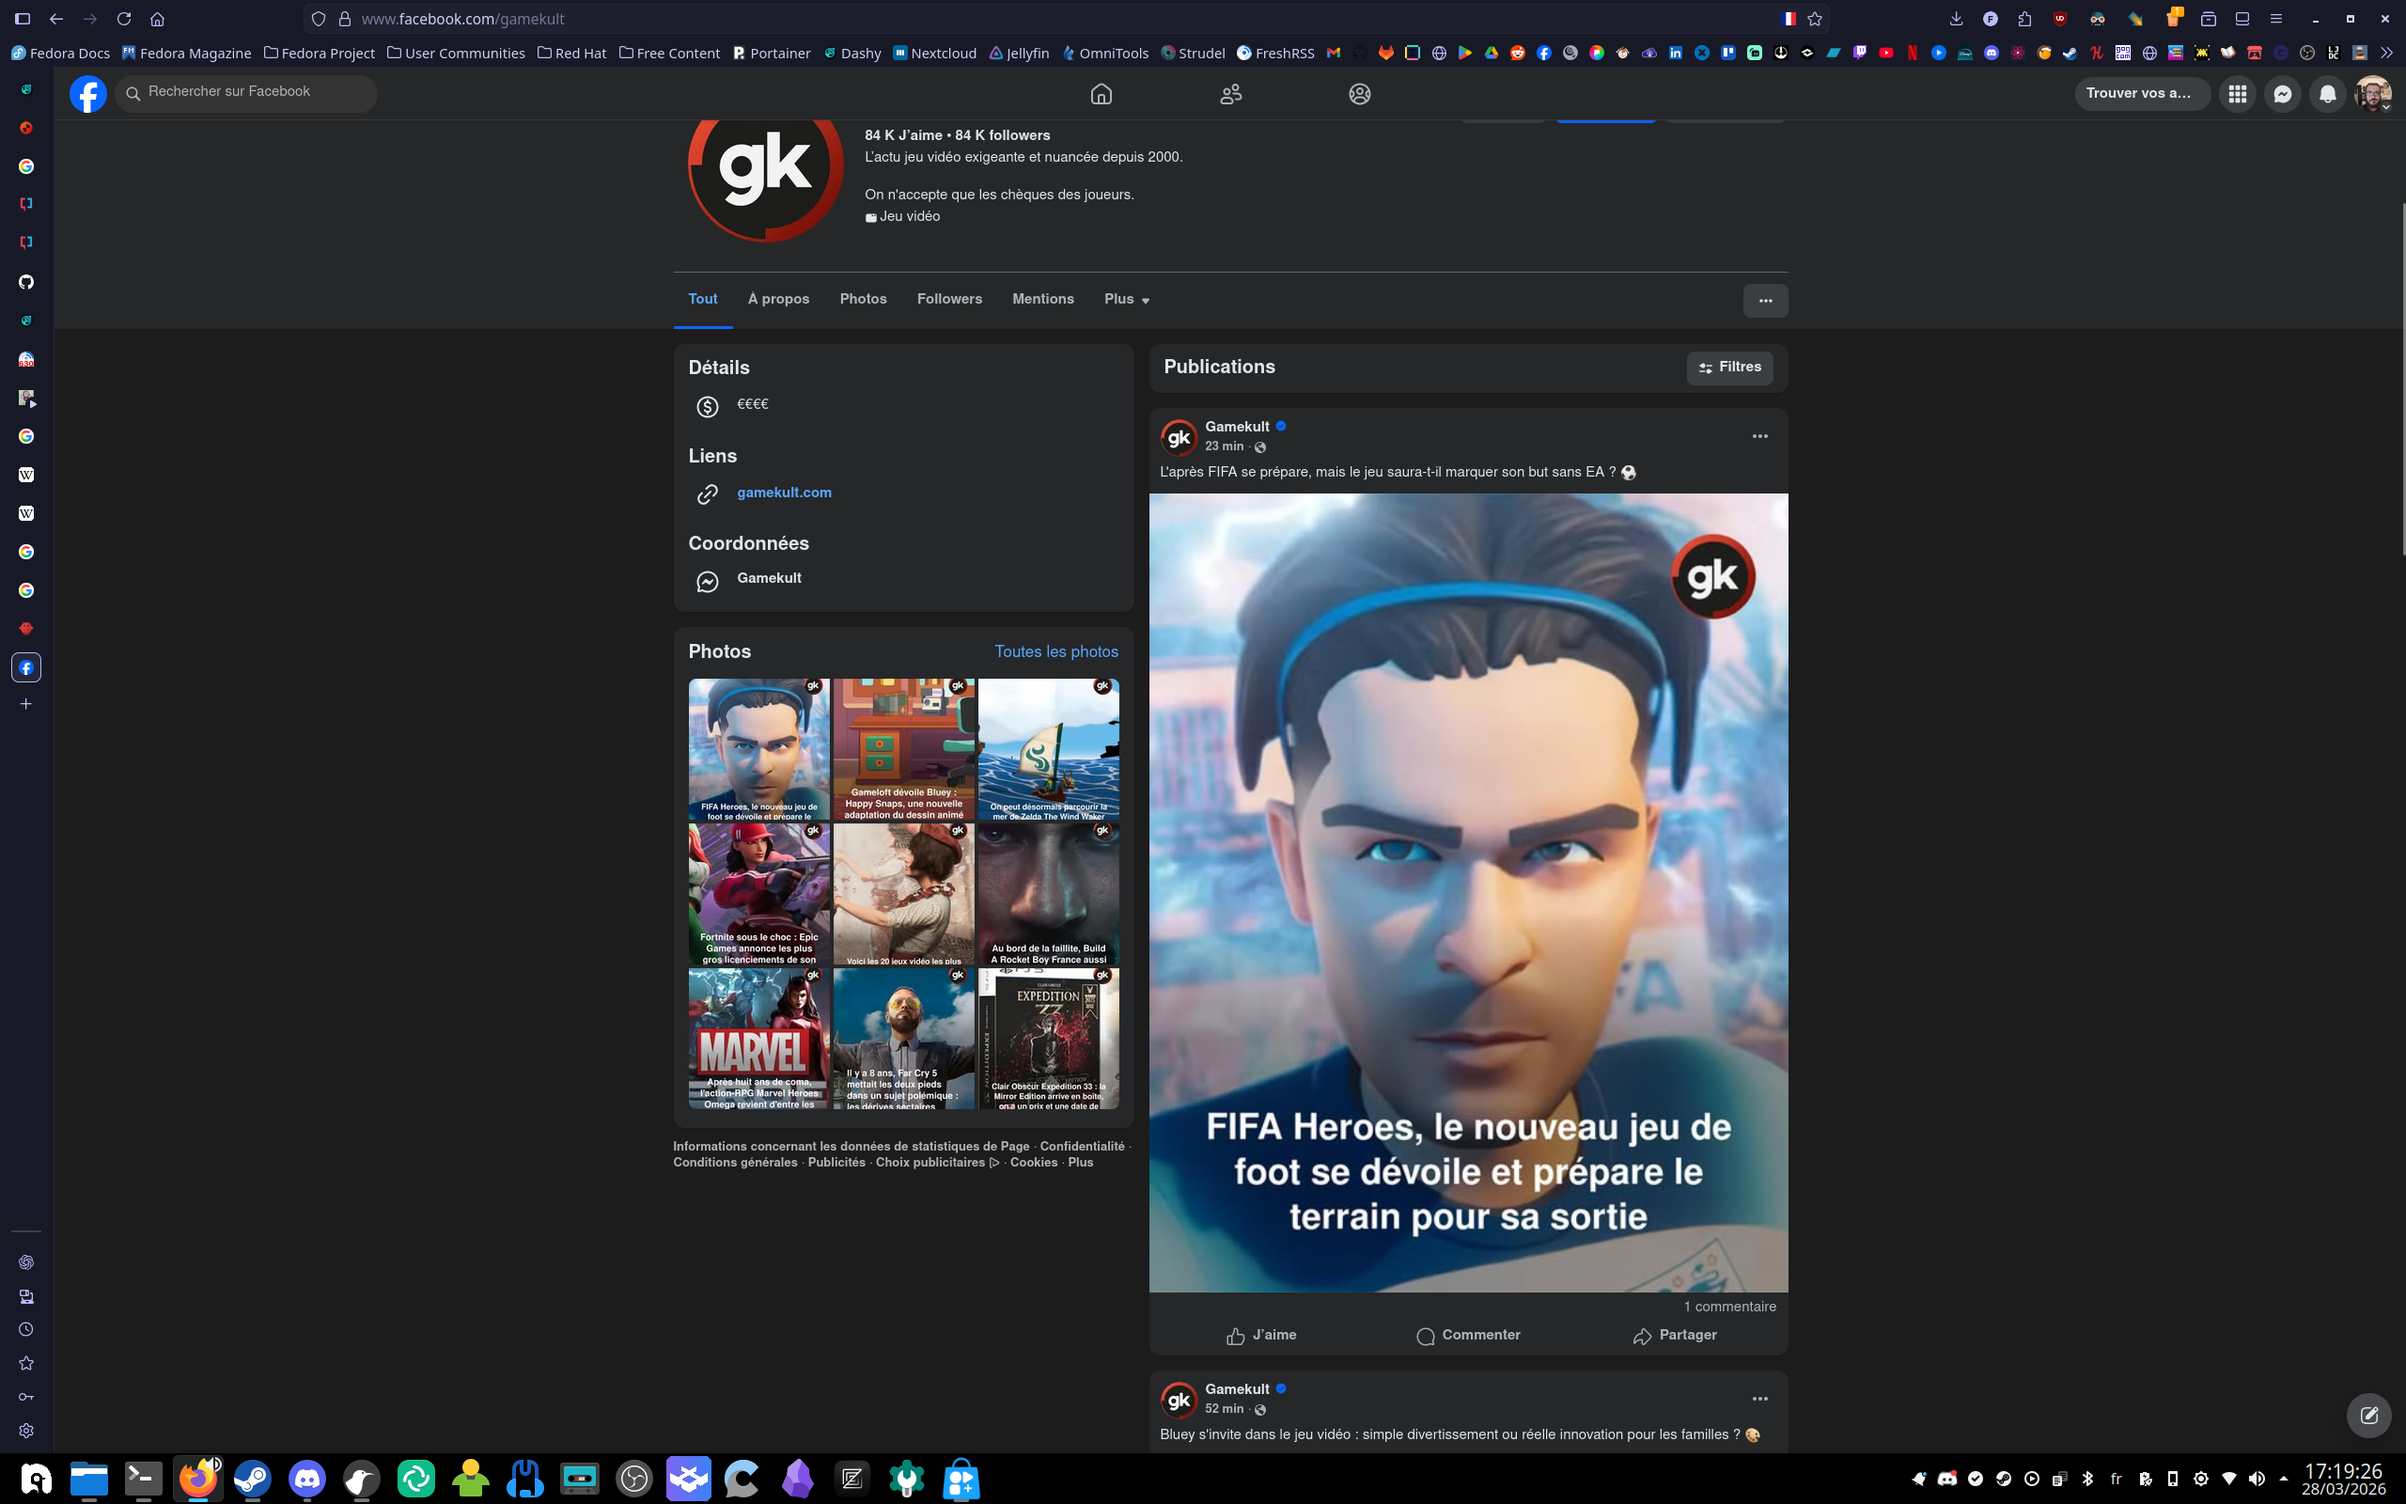Open Toutes les photos link
Screen dimensions: 2406x1504
click(x=1055, y=651)
